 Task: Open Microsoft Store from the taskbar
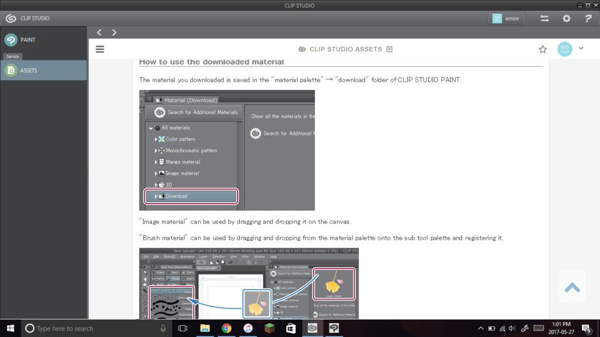(x=291, y=328)
